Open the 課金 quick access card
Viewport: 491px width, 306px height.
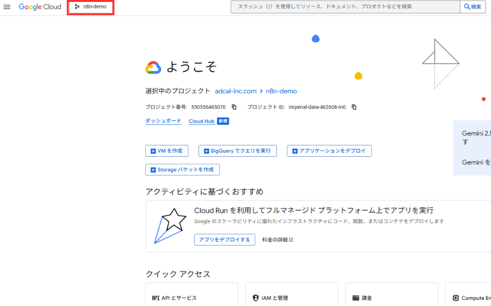tap(391, 294)
